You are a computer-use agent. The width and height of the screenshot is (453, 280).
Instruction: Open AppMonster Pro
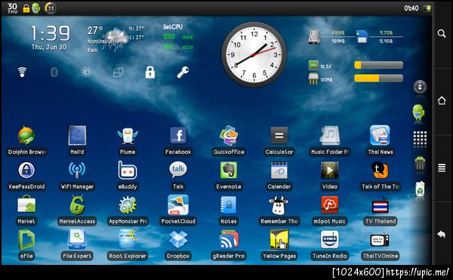tap(128, 205)
